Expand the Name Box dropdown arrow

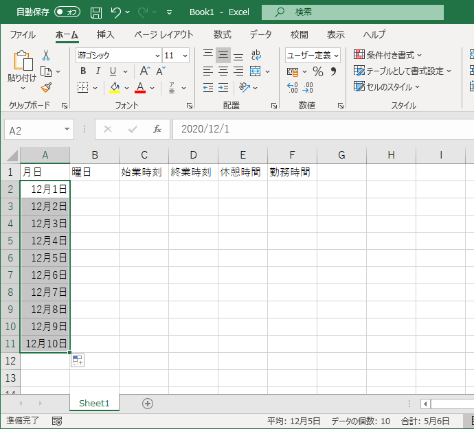tap(67, 129)
